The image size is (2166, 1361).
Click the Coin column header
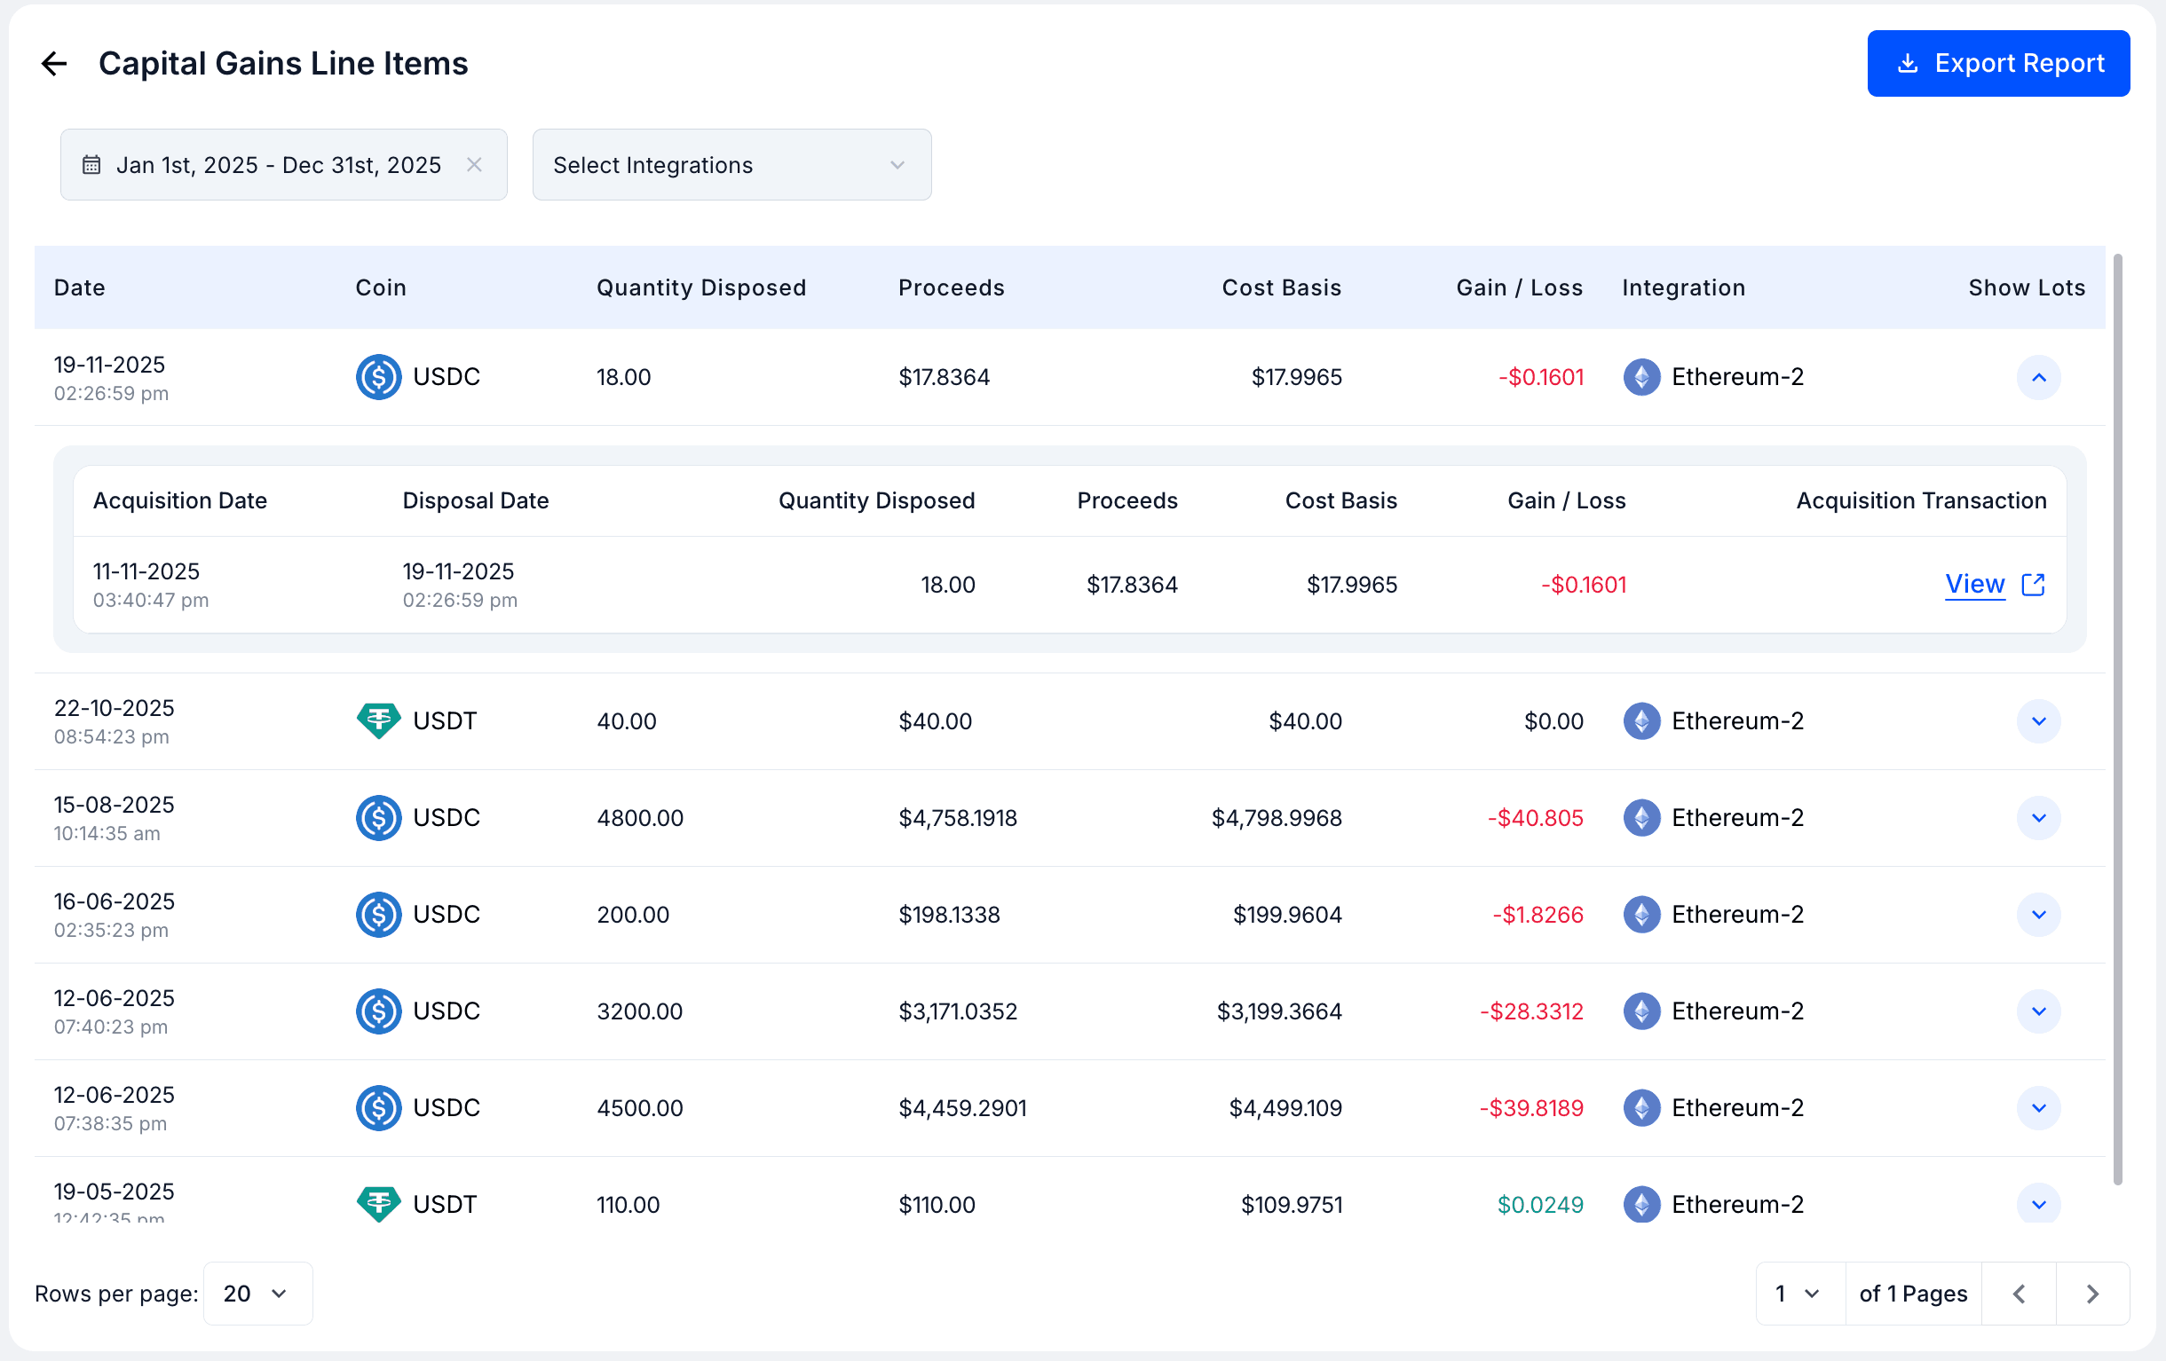(x=381, y=287)
